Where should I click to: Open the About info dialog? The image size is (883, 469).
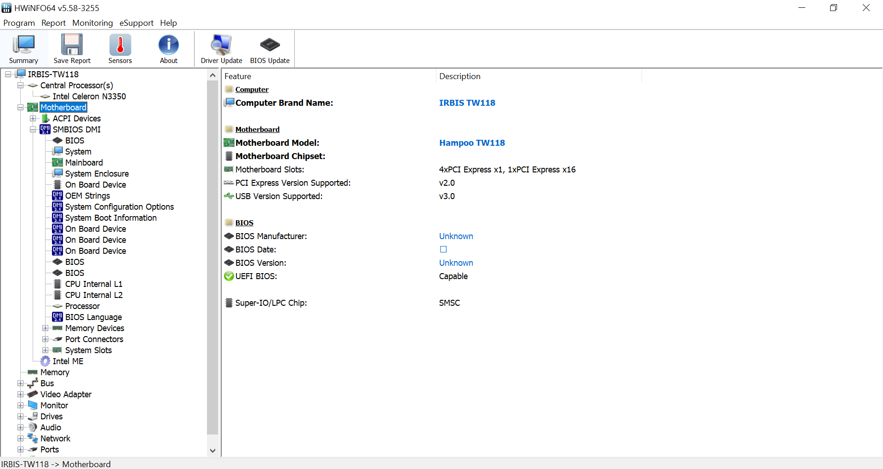[x=169, y=49]
